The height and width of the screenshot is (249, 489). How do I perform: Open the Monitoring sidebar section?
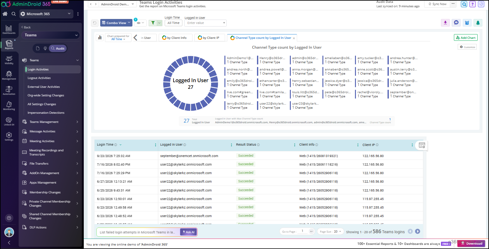coord(9,106)
